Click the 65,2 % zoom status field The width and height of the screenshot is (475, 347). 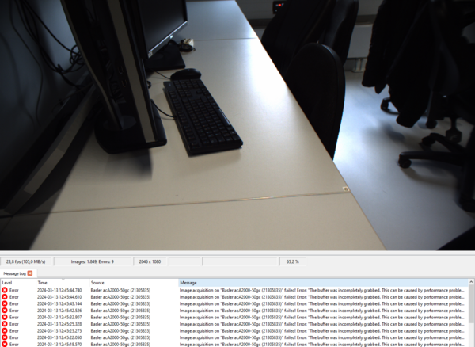292,261
